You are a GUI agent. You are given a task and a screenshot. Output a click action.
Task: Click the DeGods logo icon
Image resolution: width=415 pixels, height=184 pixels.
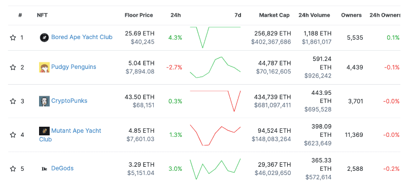coord(44,169)
